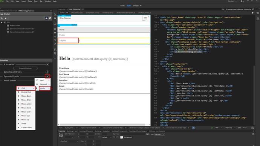260x146 pixels.
Task: Click the hamburger navbar toggle in design view
Action: 145,18
